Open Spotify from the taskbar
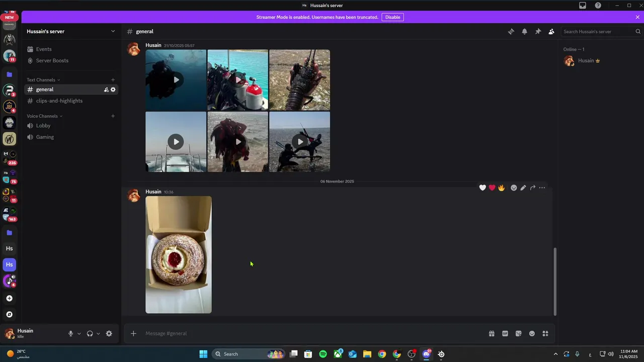The height and width of the screenshot is (362, 644). click(323, 354)
